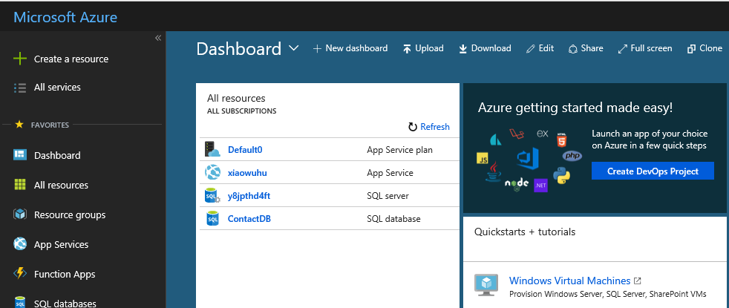Click the Dashboard icon in favorites sidebar

click(20, 155)
